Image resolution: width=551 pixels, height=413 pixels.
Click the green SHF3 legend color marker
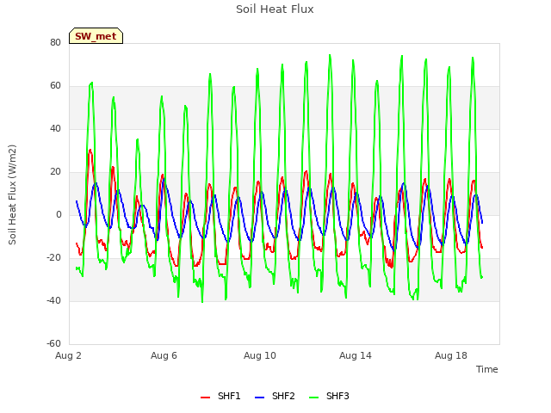[x=313, y=398]
